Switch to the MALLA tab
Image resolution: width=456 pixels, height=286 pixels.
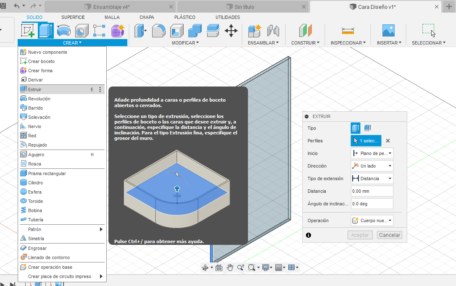tap(112, 18)
